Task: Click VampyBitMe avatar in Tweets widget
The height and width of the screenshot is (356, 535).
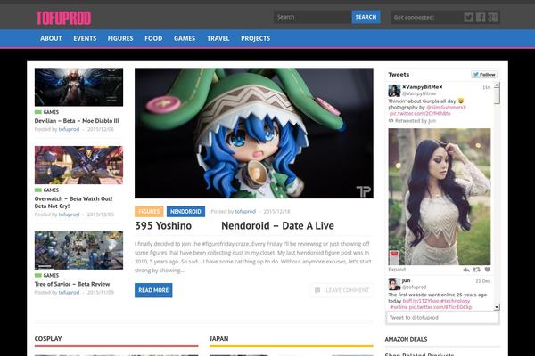Action: 394,91
